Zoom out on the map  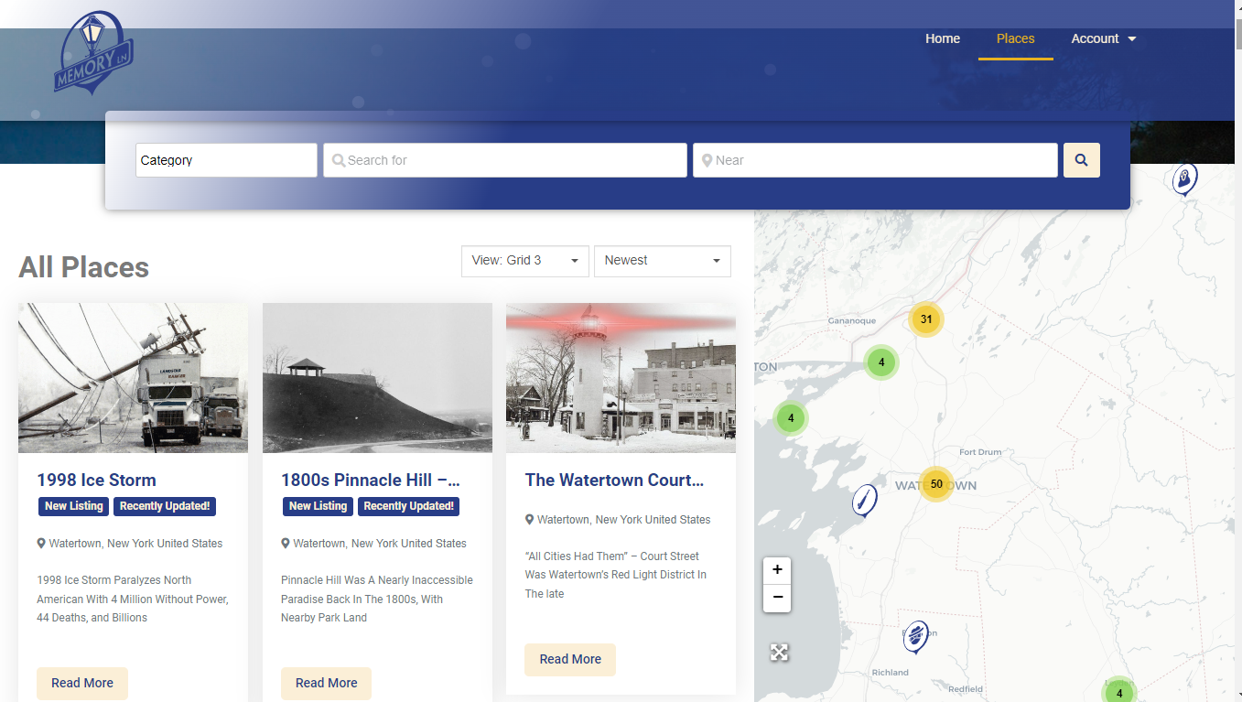[x=777, y=598]
